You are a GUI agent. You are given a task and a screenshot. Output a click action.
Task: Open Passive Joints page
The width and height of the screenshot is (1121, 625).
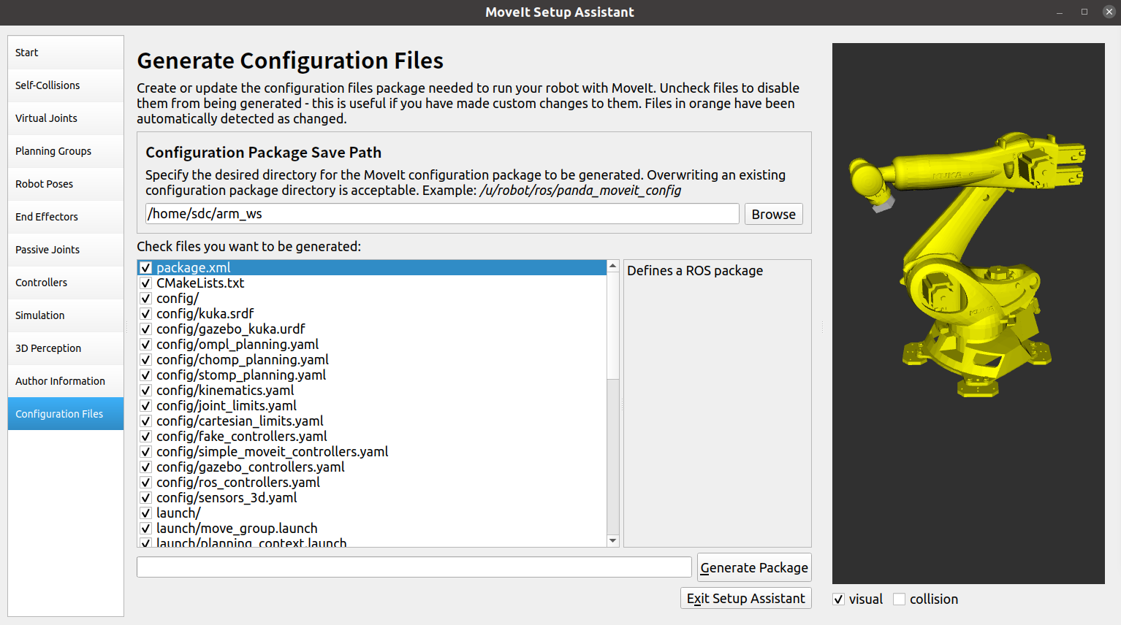click(66, 250)
